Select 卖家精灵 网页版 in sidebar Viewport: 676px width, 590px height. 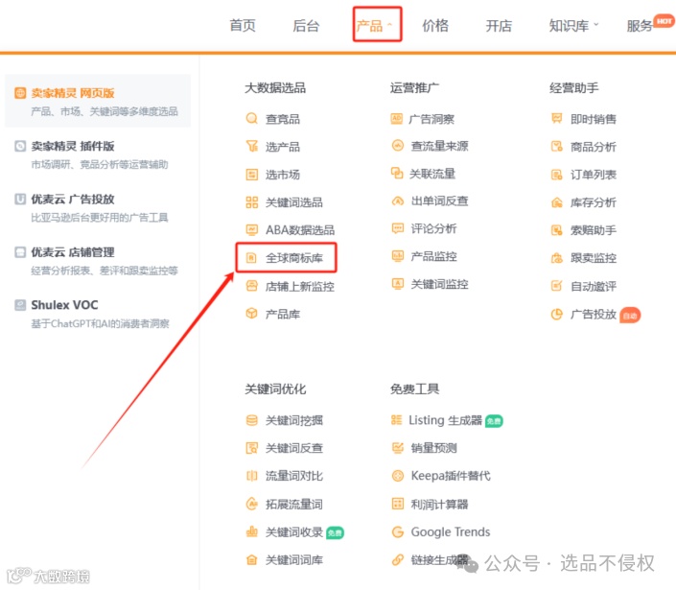click(x=98, y=101)
